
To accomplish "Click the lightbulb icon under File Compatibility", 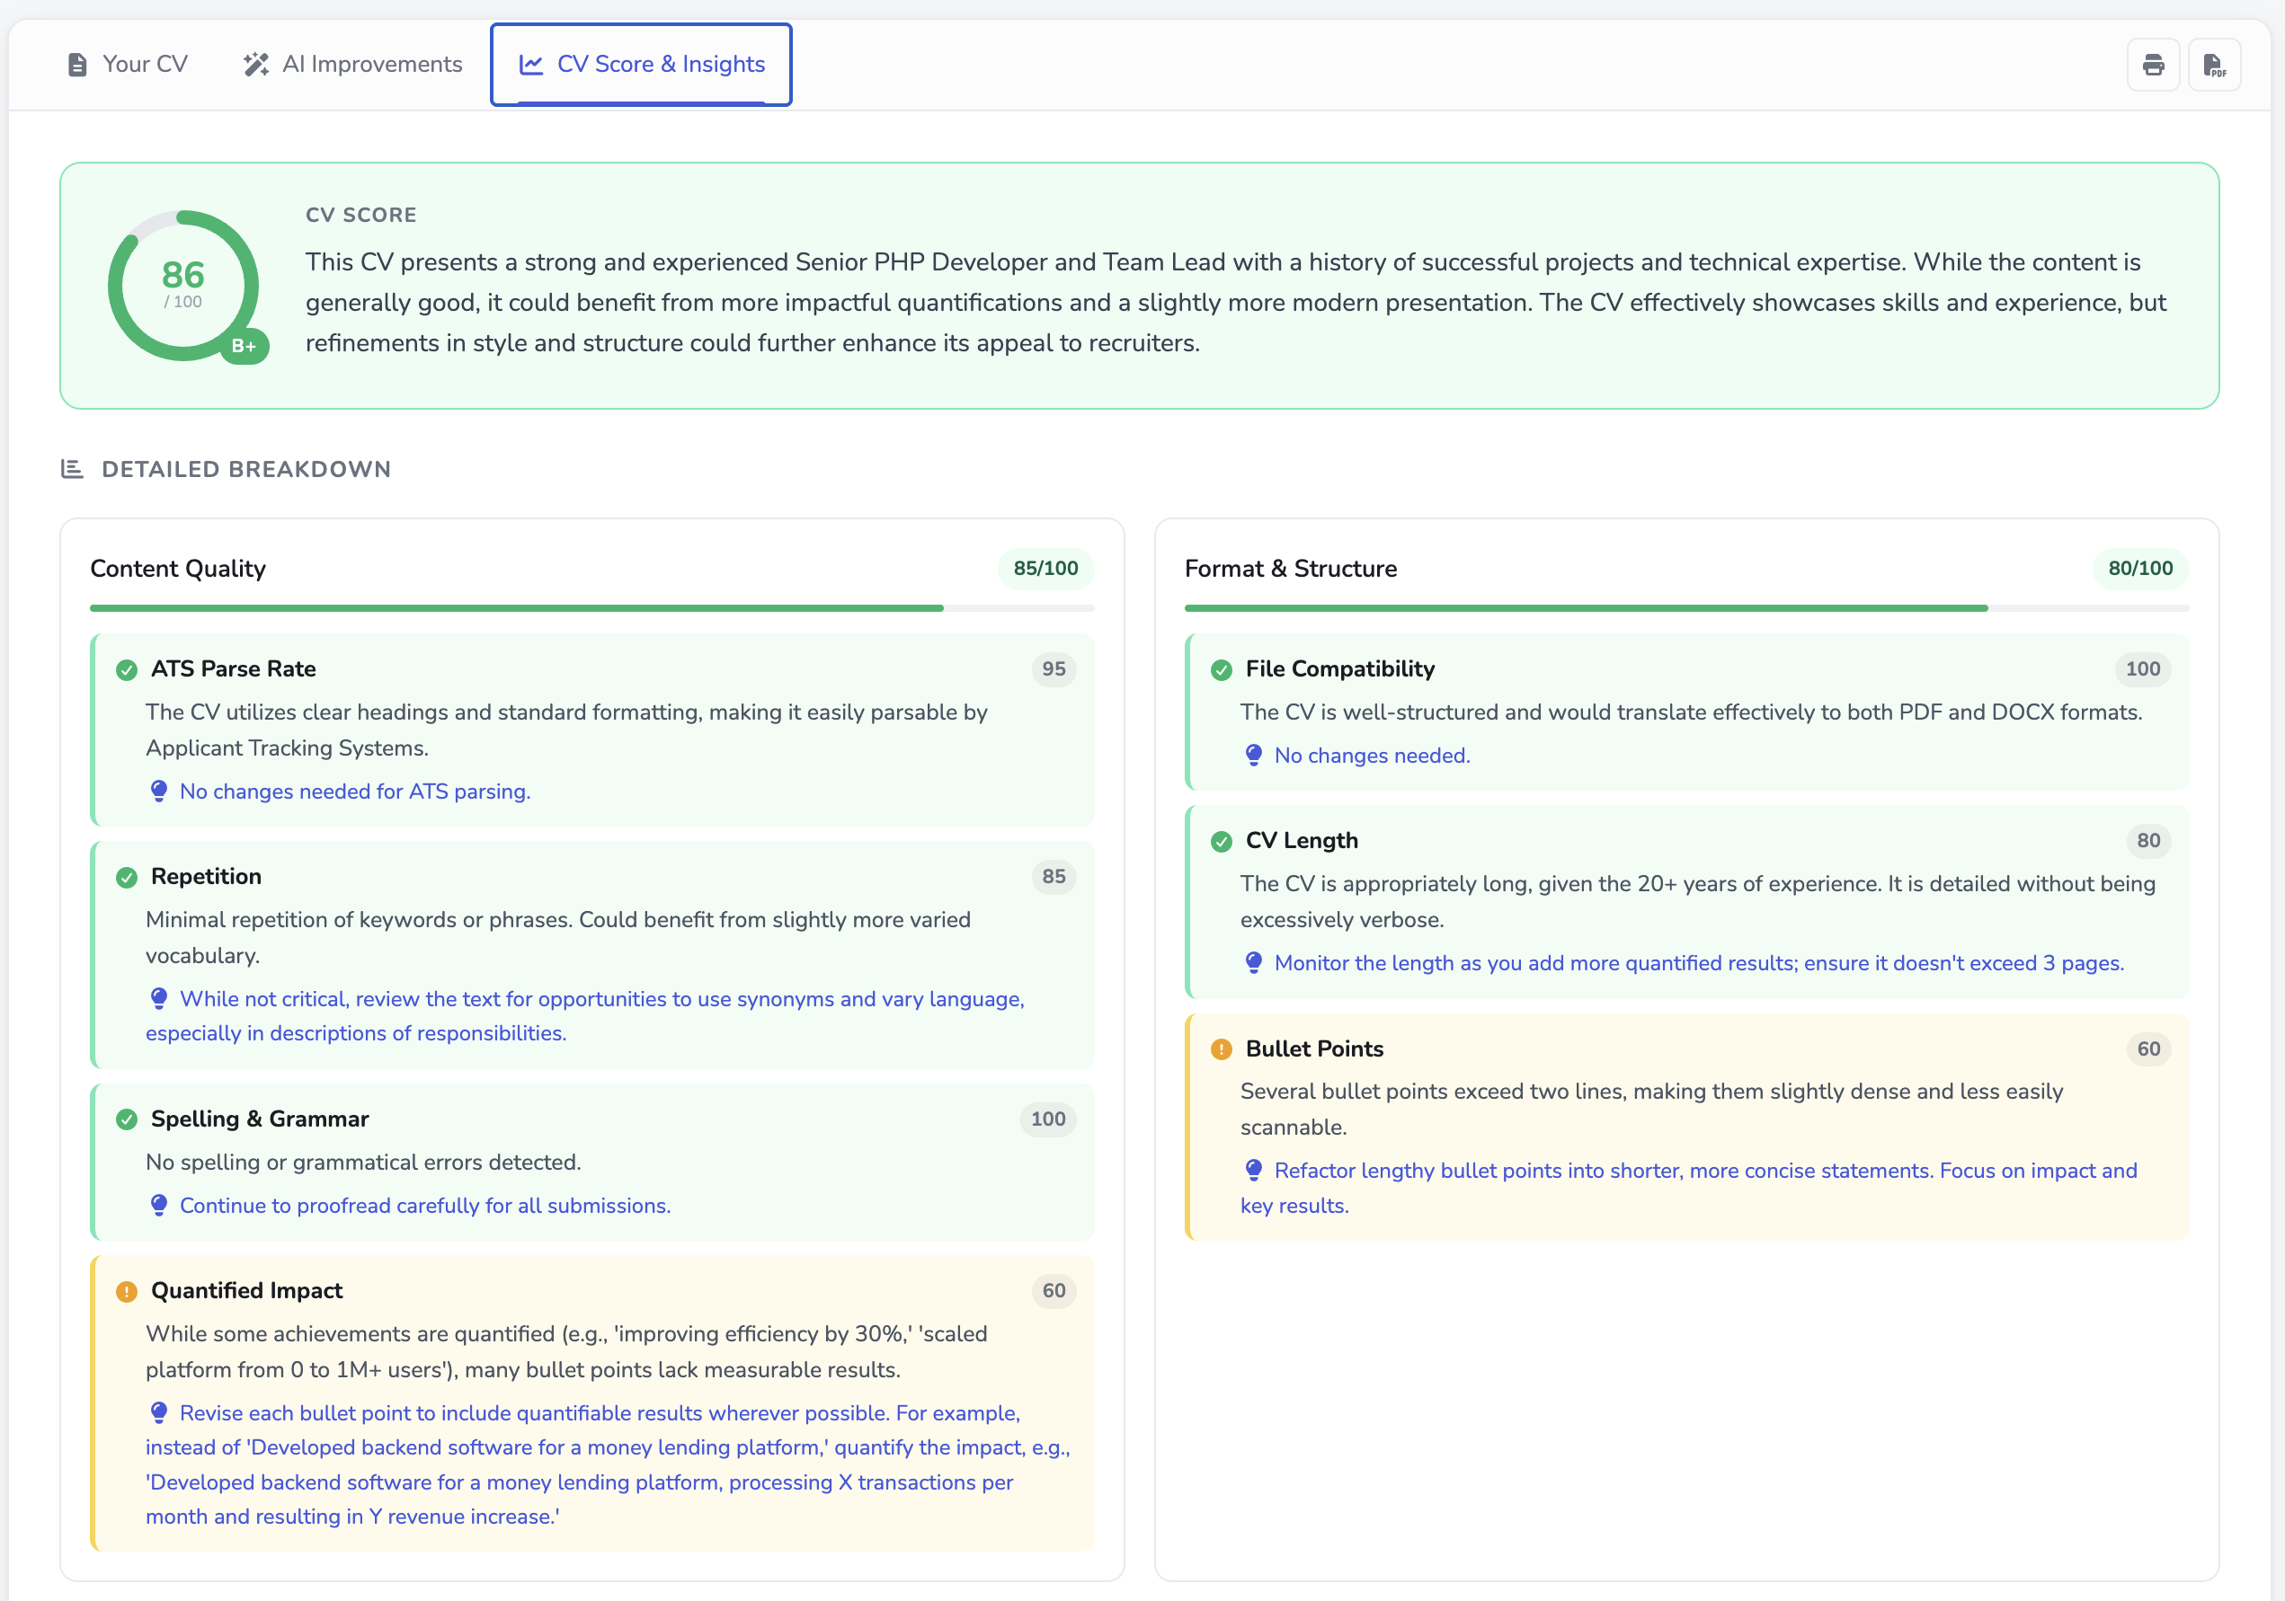I will click(1253, 756).
